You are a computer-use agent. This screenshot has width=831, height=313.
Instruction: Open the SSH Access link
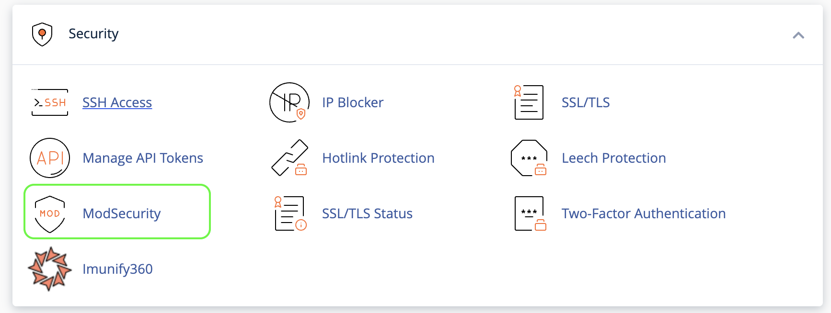point(117,102)
